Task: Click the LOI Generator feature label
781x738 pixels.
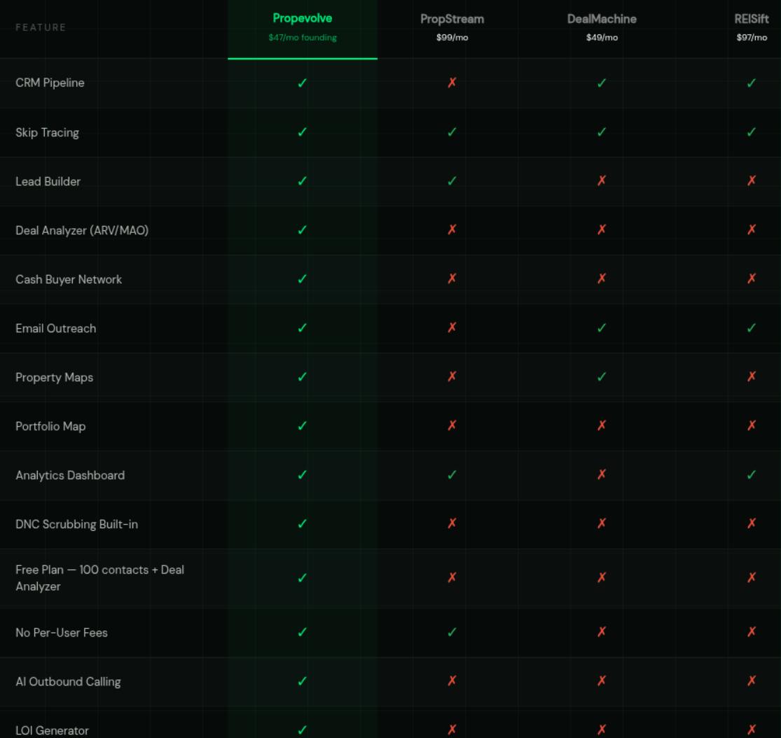Action: point(53,730)
